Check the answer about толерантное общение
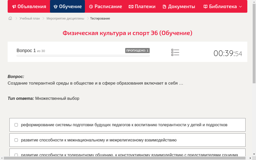Viewport: 256px width, 160px height. pos(16,155)
